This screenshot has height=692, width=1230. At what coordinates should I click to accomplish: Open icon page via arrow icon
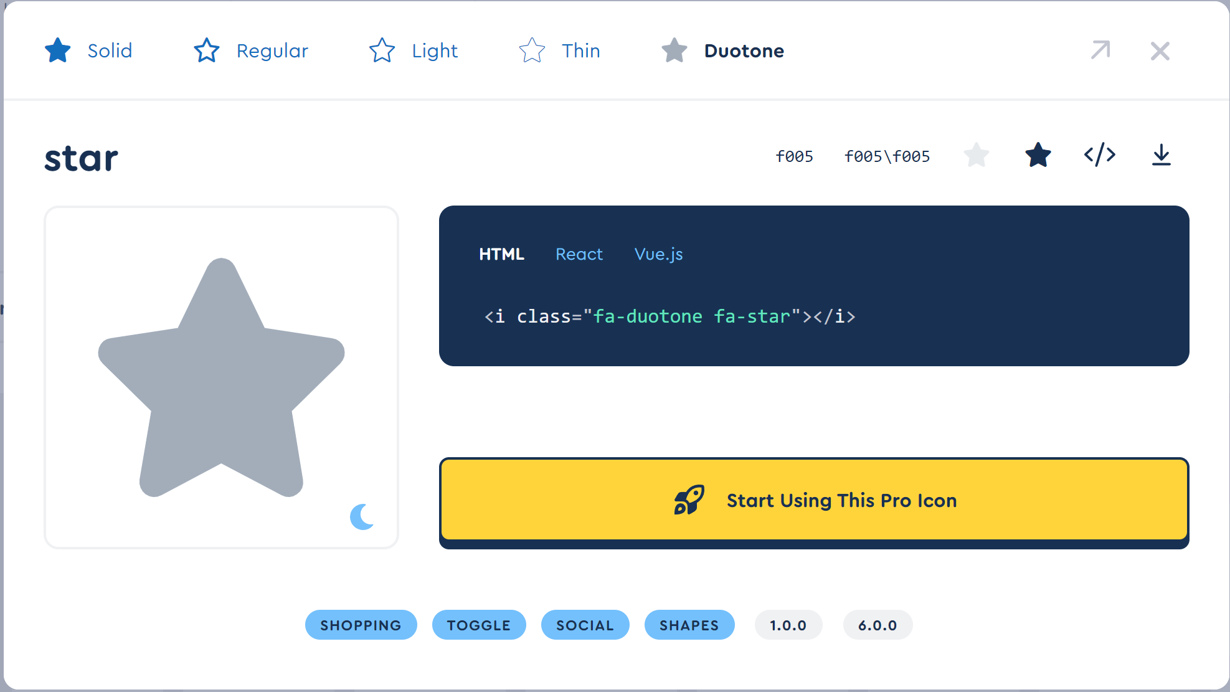1100,50
